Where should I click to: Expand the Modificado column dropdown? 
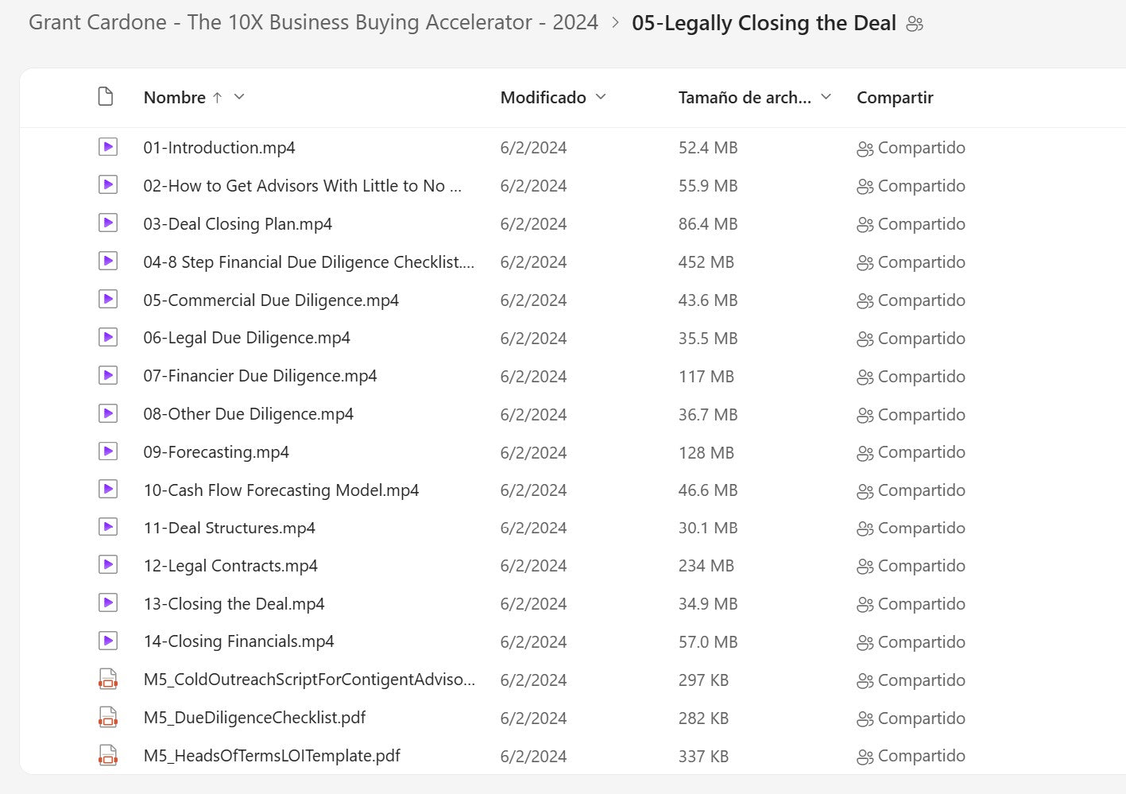601,97
